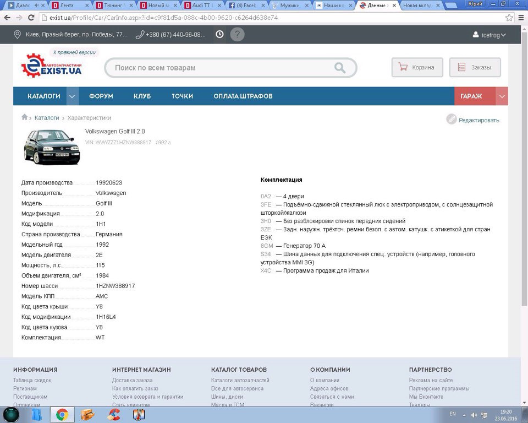
Task: Click Каталоги breadcrumb link
Action: [47, 118]
